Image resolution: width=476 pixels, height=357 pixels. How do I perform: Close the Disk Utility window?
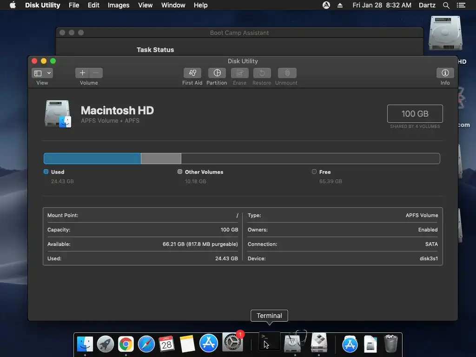click(x=34, y=61)
